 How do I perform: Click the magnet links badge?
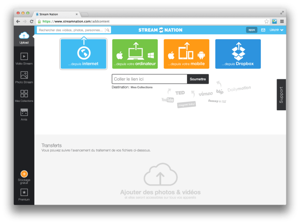(x=187, y=105)
